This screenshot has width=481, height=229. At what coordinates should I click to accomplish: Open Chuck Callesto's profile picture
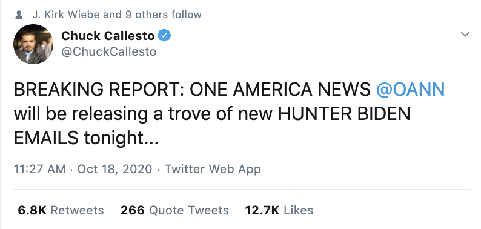tap(33, 44)
